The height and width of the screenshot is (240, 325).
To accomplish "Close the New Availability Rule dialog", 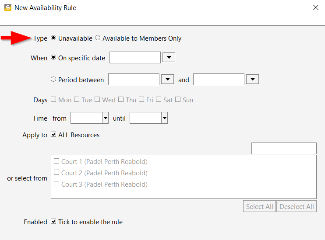I will [315, 8].
